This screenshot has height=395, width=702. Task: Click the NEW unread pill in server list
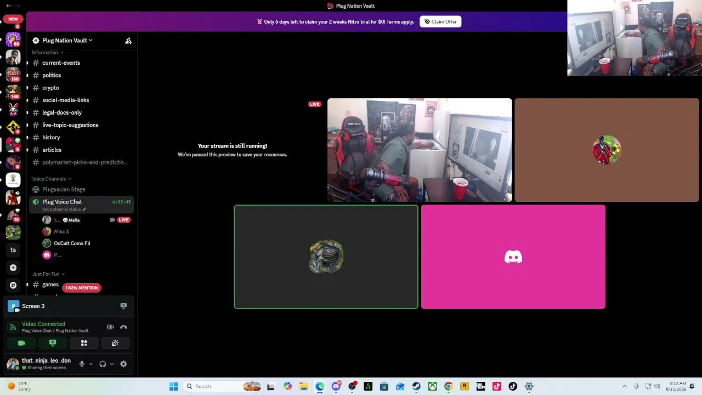(x=13, y=19)
